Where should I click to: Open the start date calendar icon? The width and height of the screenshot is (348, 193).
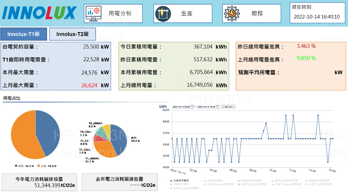click(x=192, y=107)
